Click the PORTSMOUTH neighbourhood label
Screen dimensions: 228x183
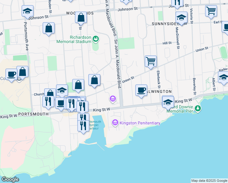34,114
